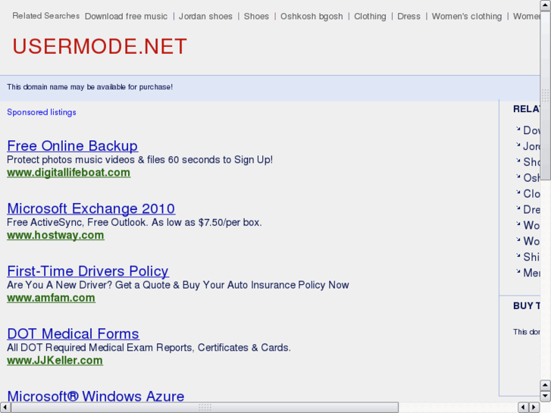Open sidebar link starting with 'Osh'
551x413 pixels.
click(x=531, y=178)
